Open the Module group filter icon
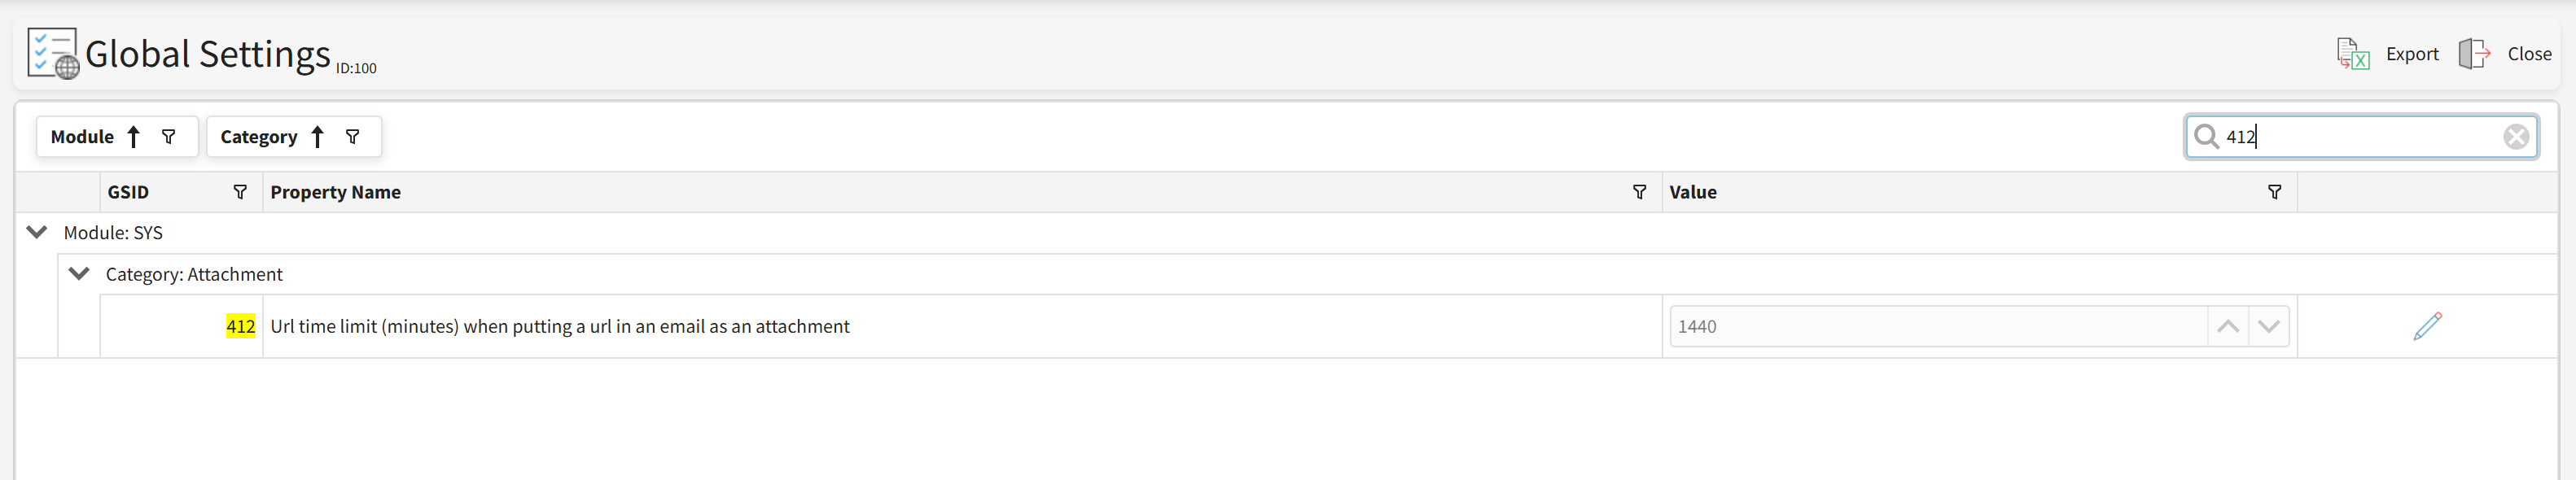This screenshot has height=480, width=2576. point(169,137)
